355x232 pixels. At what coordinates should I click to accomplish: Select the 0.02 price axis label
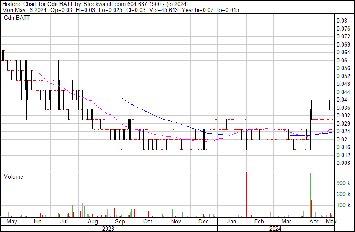[342, 139]
